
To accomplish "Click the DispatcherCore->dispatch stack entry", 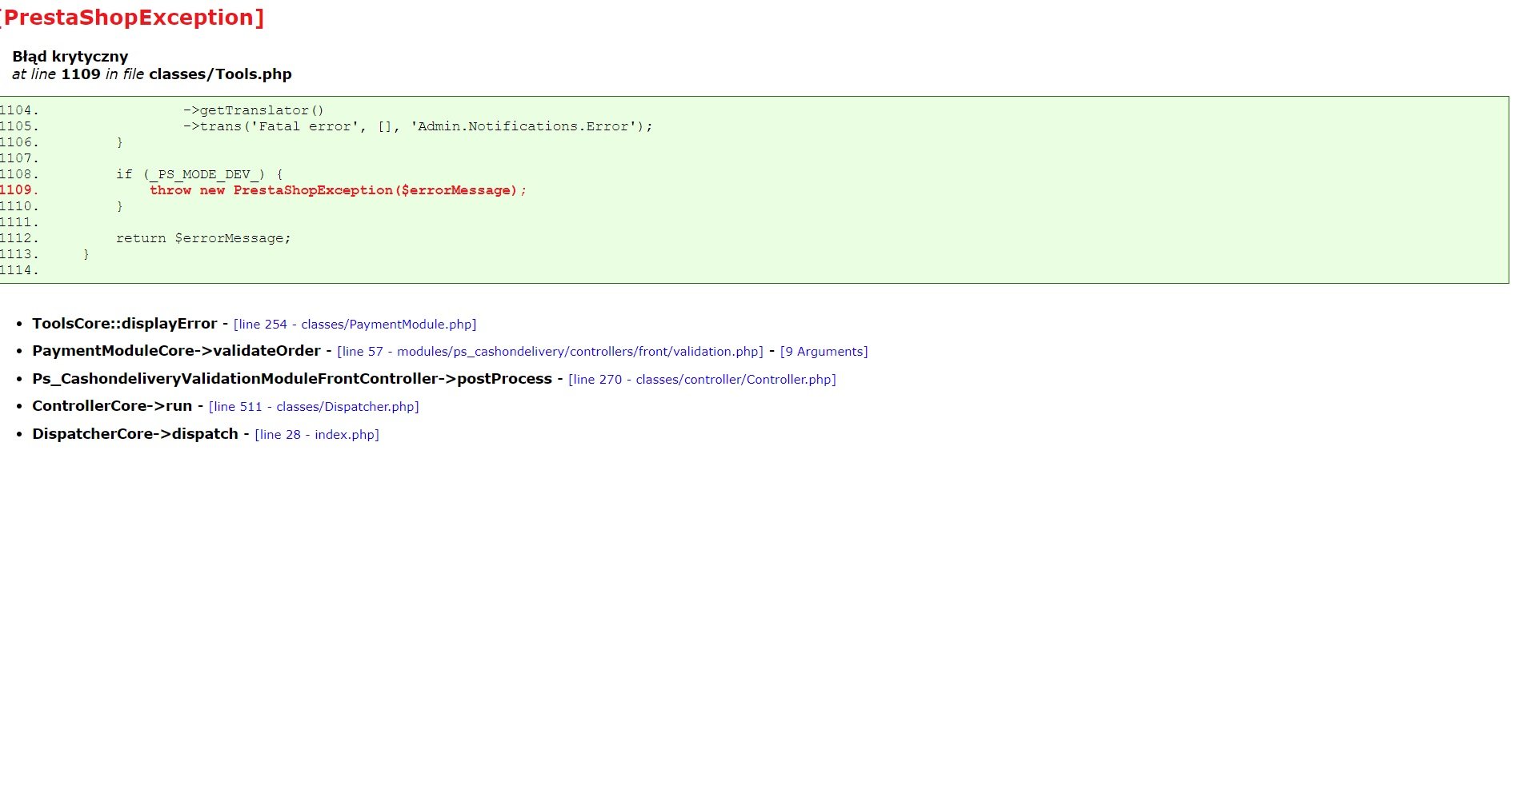I will [135, 434].
